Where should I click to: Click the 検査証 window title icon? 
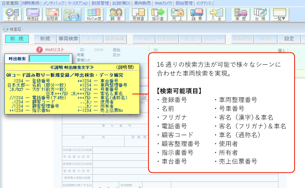[x=6, y=29]
